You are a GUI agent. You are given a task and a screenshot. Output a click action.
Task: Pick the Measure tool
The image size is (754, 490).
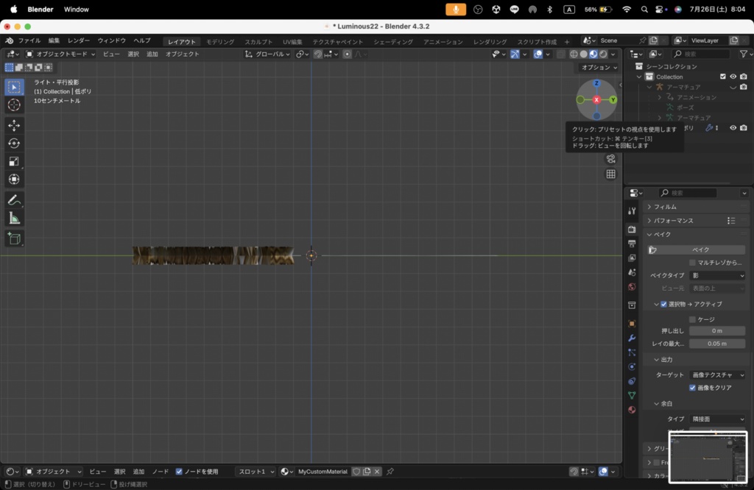pos(14,219)
